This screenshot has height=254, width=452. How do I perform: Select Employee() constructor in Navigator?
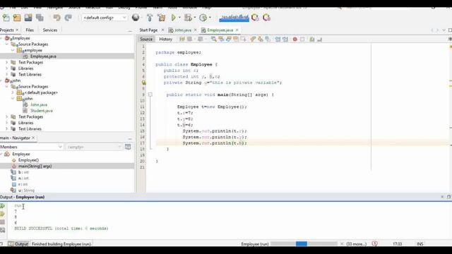click(28, 160)
